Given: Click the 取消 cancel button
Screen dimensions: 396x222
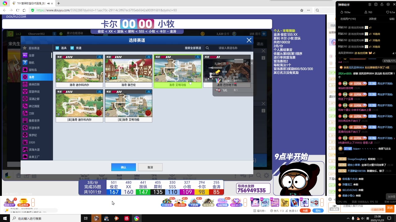Looking at the screenshot, I should pos(150,167).
